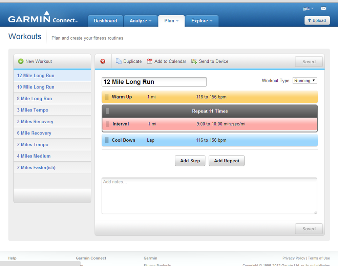Select the 3 Miles Recovery workout
The image size is (338, 266).
[x=52, y=121]
